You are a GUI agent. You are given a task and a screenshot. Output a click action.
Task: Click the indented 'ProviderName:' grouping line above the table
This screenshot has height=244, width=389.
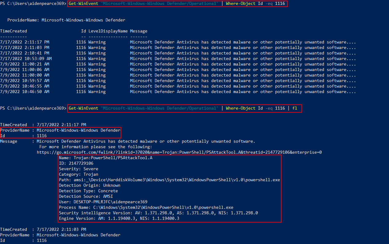pyautogui.click(x=66, y=20)
